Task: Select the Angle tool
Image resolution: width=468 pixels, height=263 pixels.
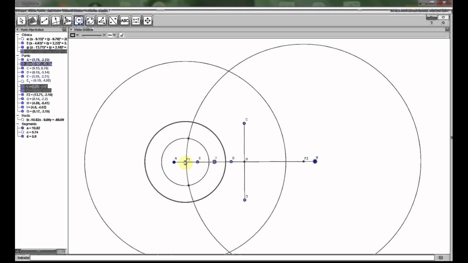Action: [x=102, y=20]
